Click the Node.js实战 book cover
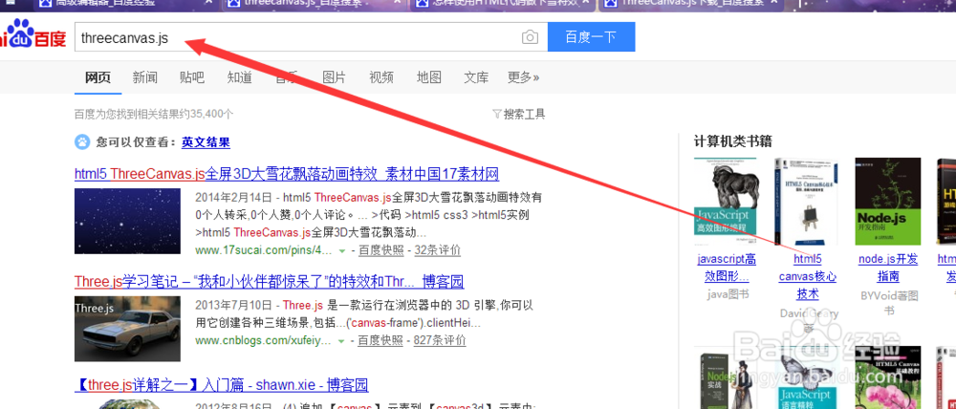Image resolution: width=956 pixels, height=409 pixels. click(727, 379)
